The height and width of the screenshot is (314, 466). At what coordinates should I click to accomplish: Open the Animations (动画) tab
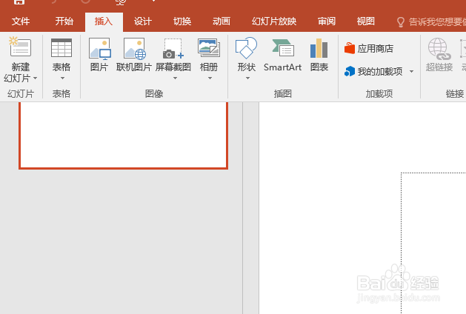[x=222, y=21]
